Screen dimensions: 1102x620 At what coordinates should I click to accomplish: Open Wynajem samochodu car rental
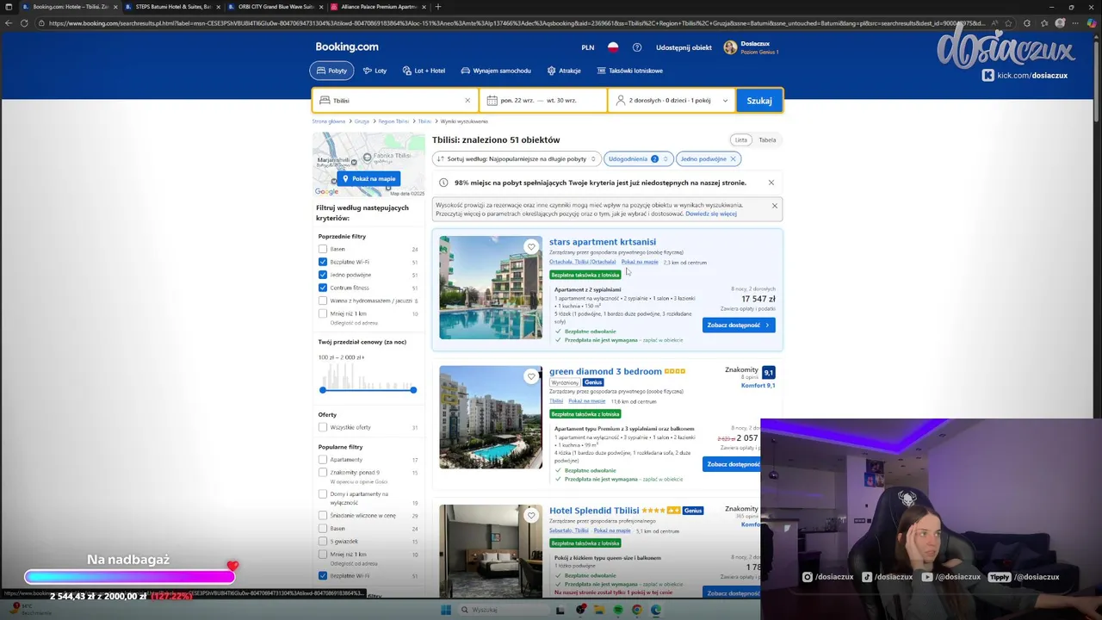pos(496,71)
